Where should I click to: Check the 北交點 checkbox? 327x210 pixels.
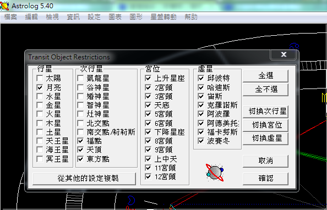tap(80, 123)
